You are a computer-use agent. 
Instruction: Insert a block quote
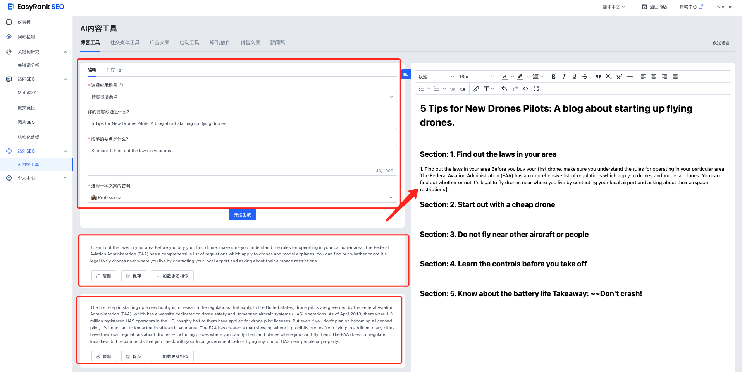coord(598,77)
